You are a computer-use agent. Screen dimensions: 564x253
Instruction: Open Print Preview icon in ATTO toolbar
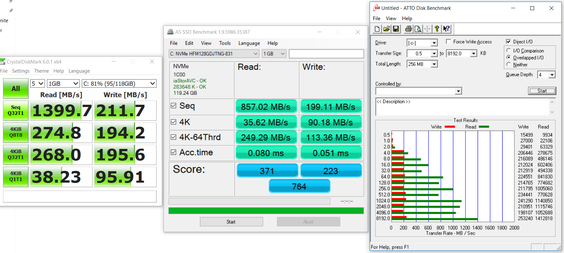[x=418, y=29]
